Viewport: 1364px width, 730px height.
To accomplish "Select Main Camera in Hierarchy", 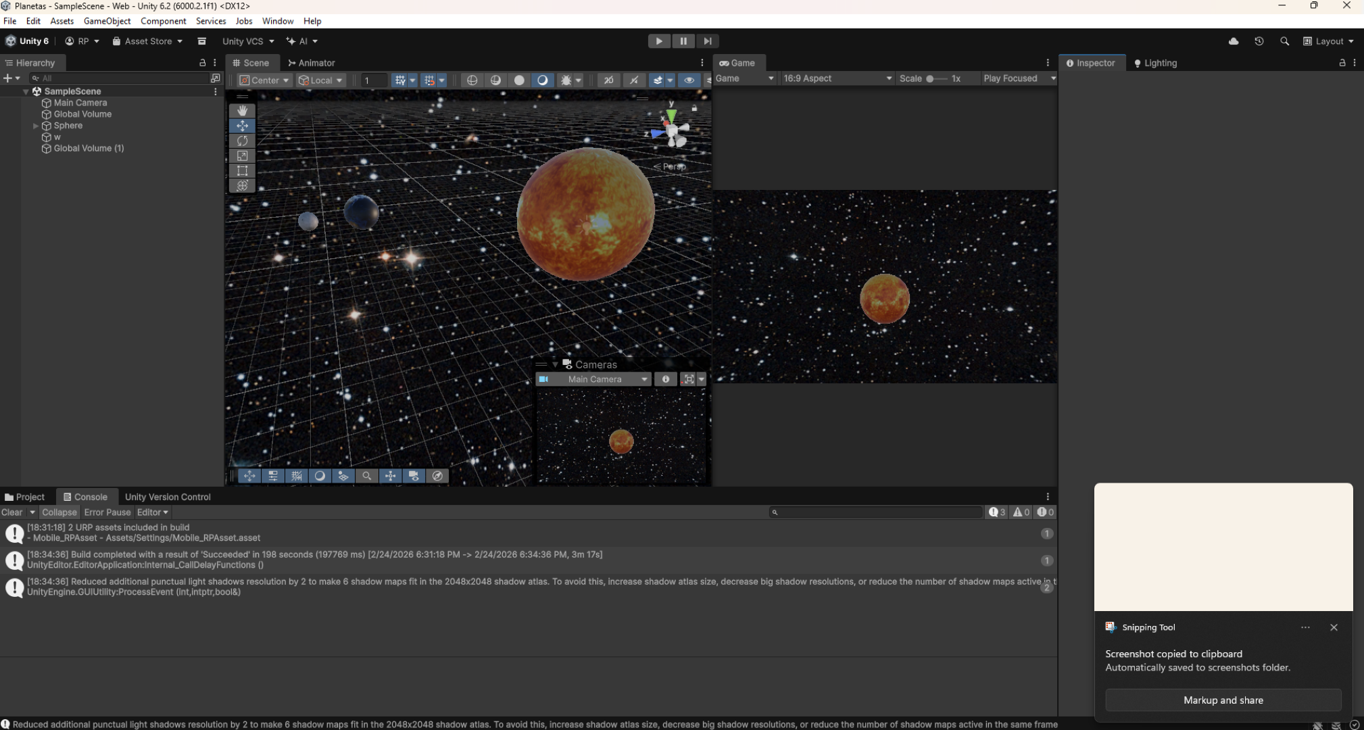I will point(80,103).
